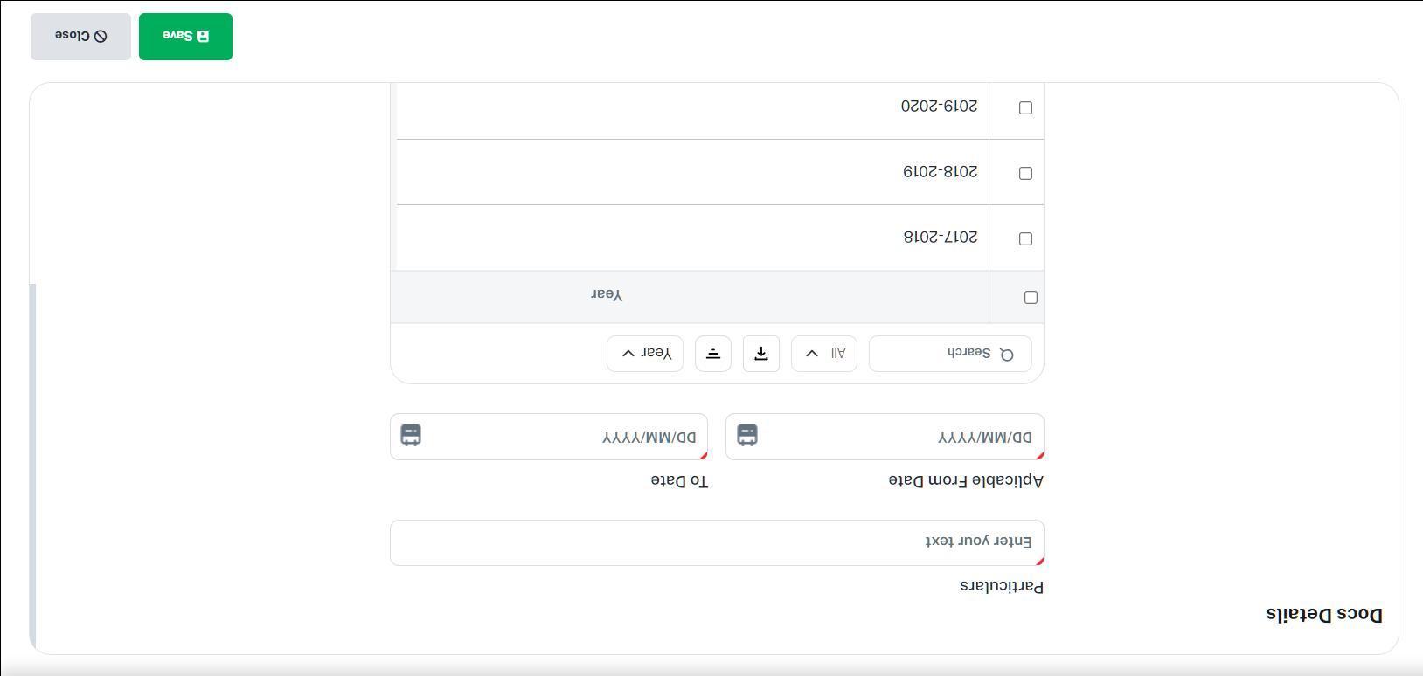Click the sort rows icon button
1423x676 pixels.
click(x=713, y=354)
